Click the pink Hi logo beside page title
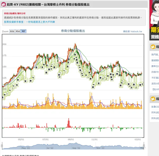 4,4
